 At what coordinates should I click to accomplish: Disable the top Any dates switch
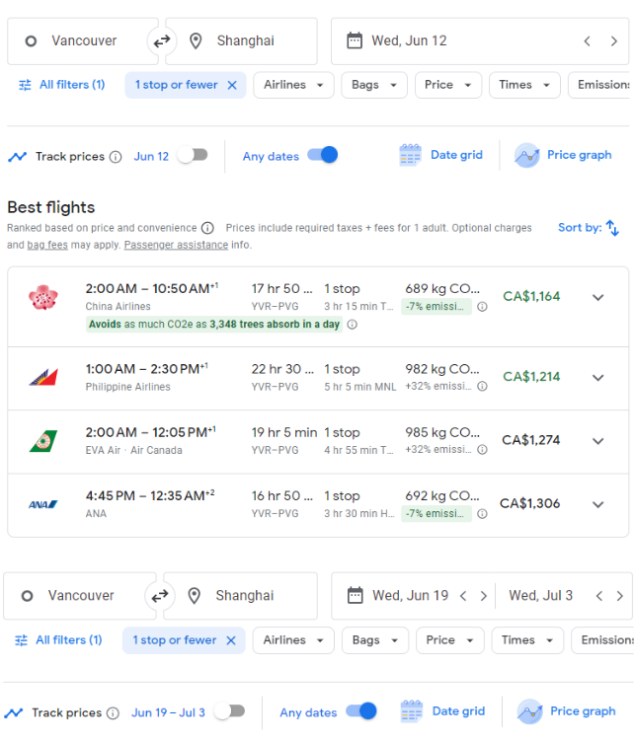[323, 155]
